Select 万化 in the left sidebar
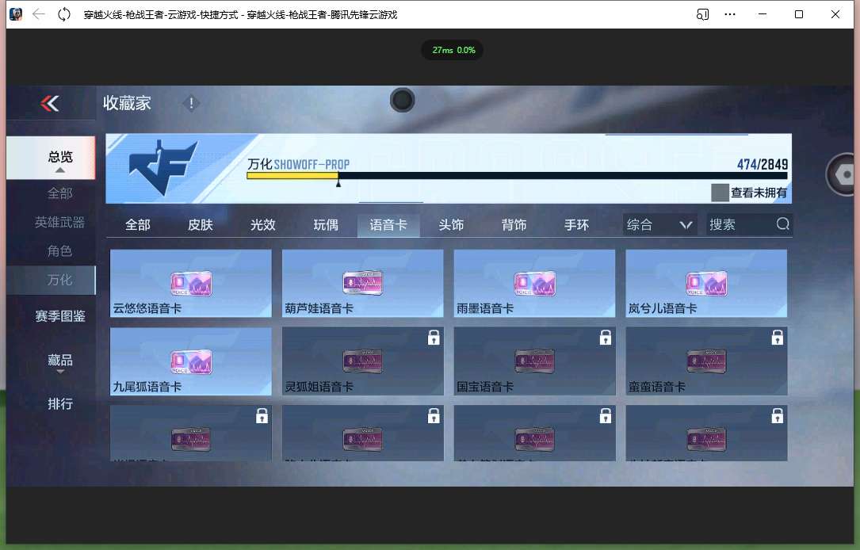The width and height of the screenshot is (860, 550). 51,281
